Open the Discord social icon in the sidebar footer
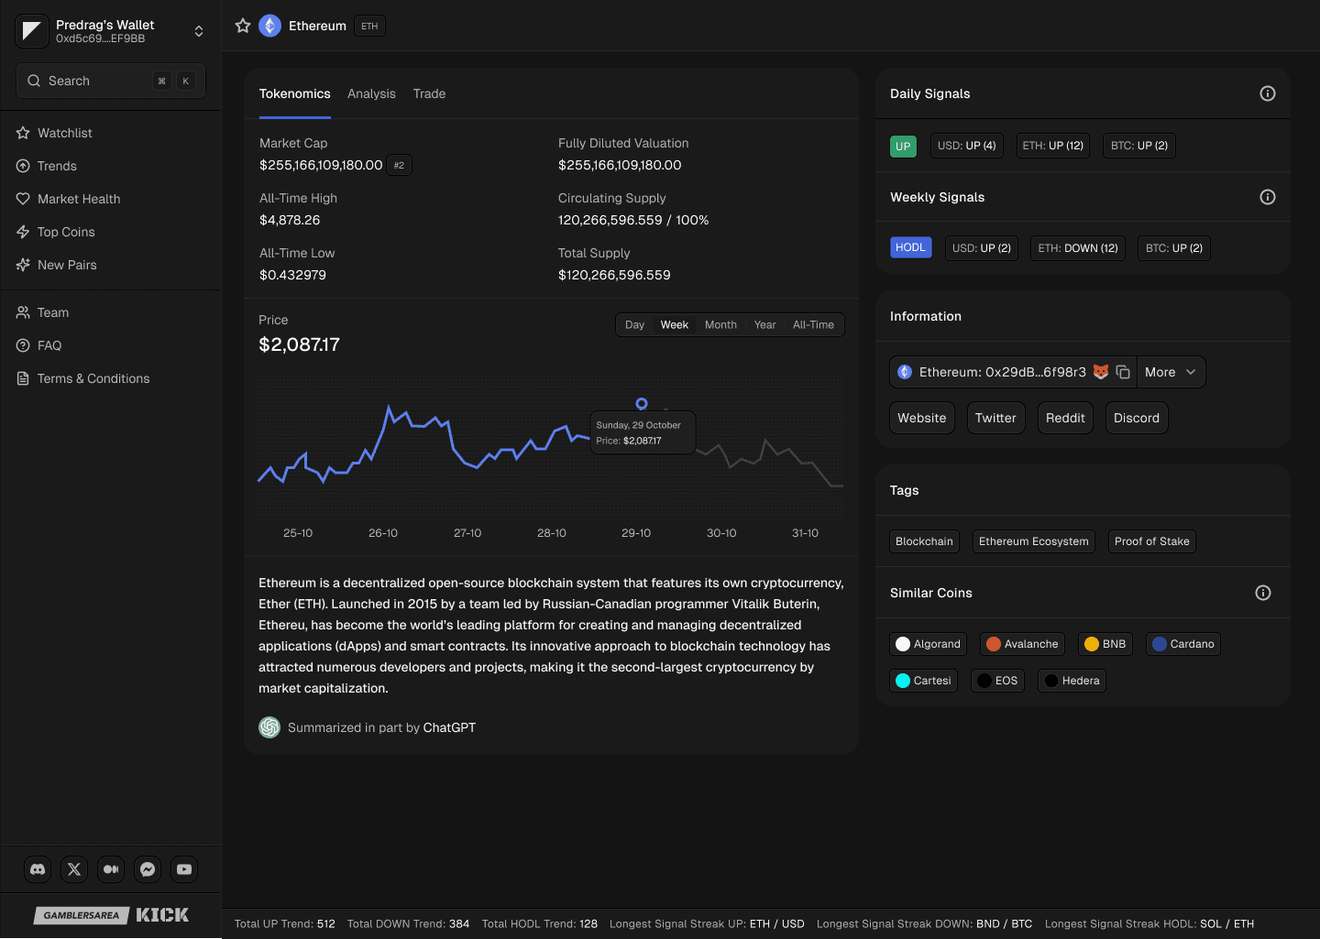1320x939 pixels. pyautogui.click(x=38, y=869)
